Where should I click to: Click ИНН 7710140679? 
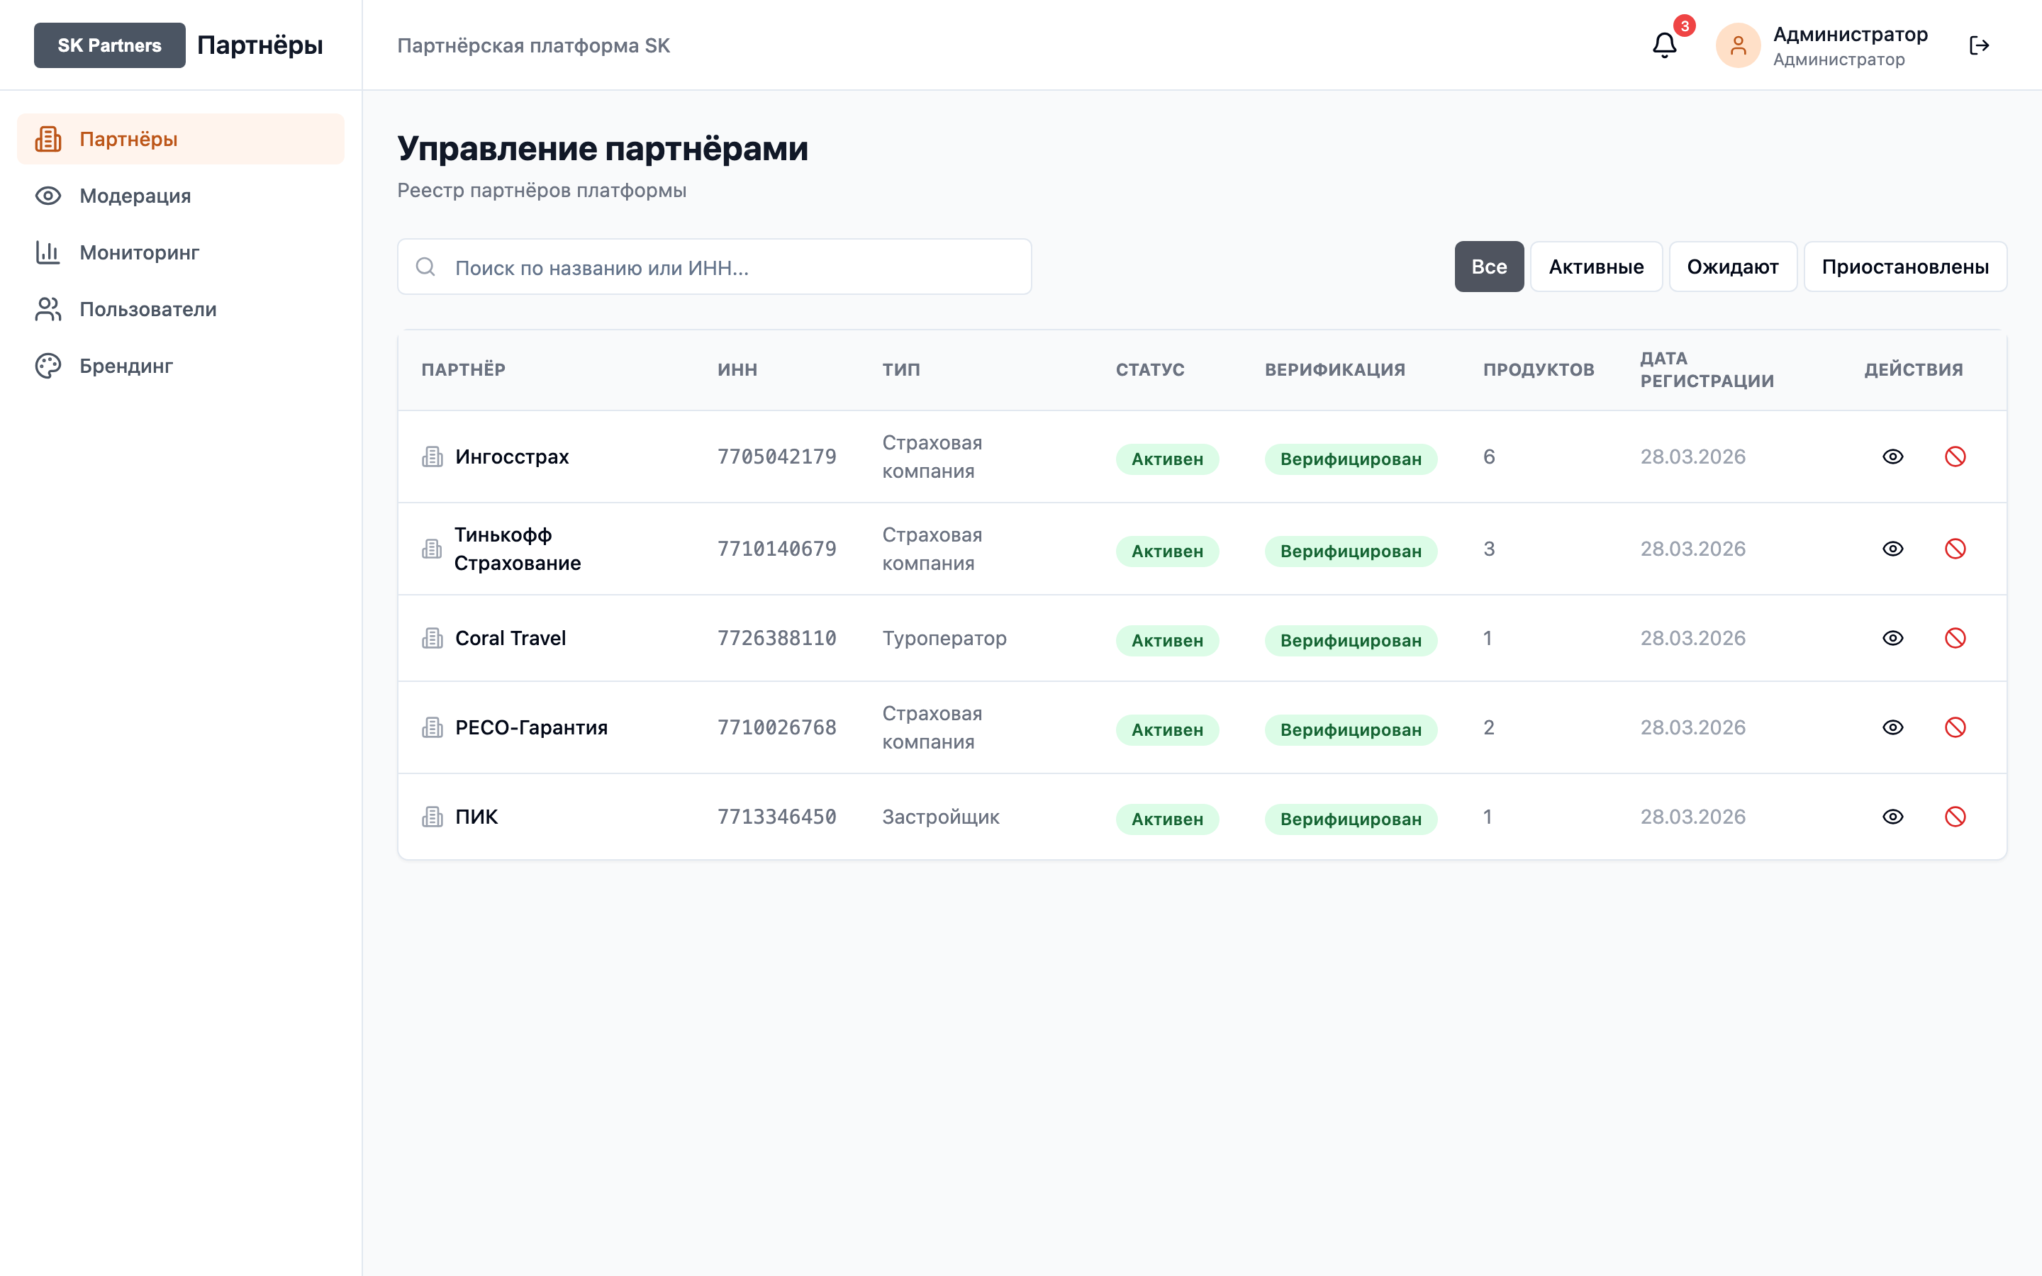coord(776,549)
